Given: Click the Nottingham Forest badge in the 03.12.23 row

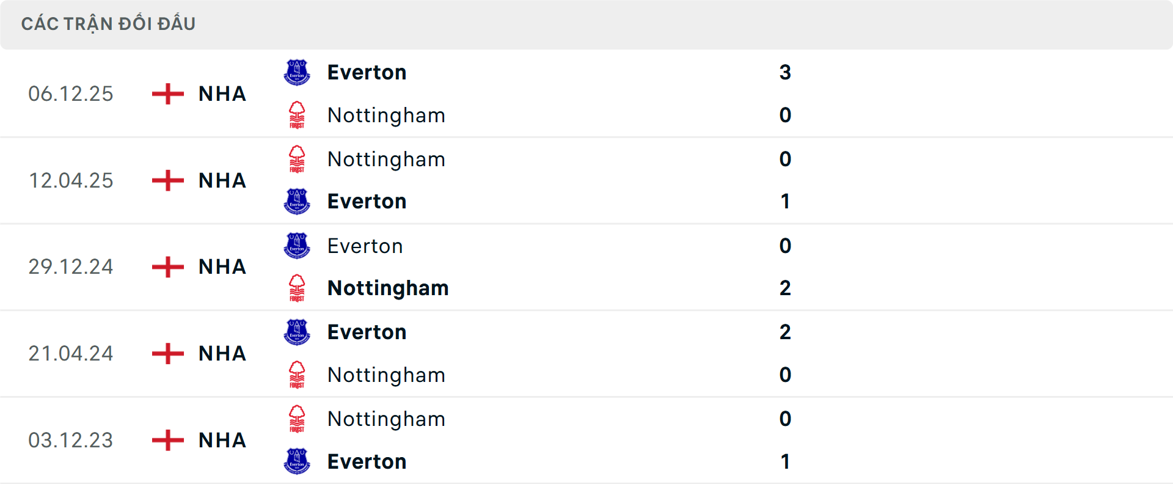Looking at the screenshot, I should (x=297, y=419).
